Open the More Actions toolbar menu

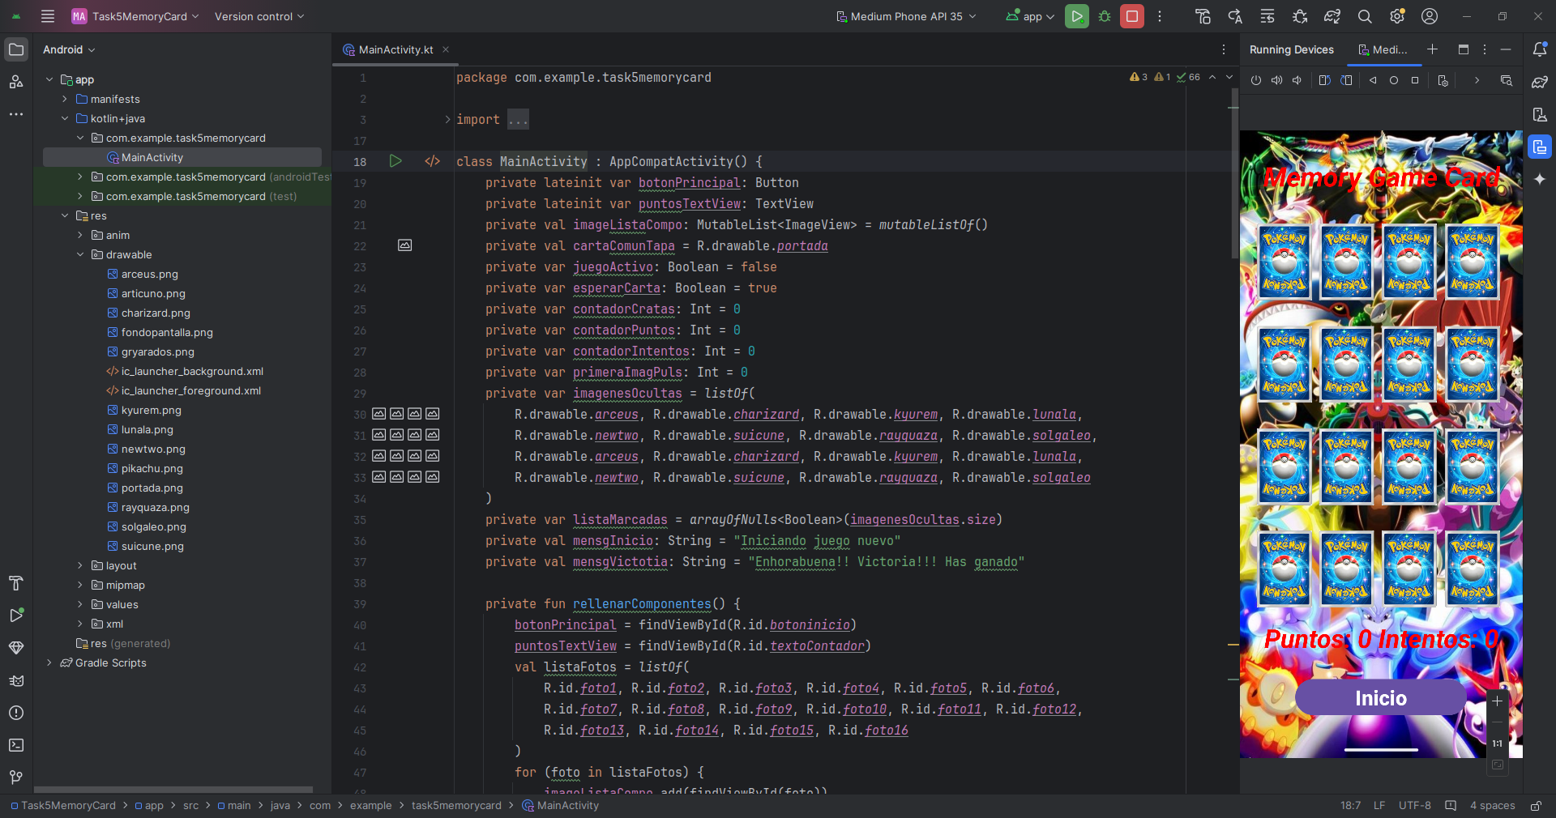(x=1160, y=16)
